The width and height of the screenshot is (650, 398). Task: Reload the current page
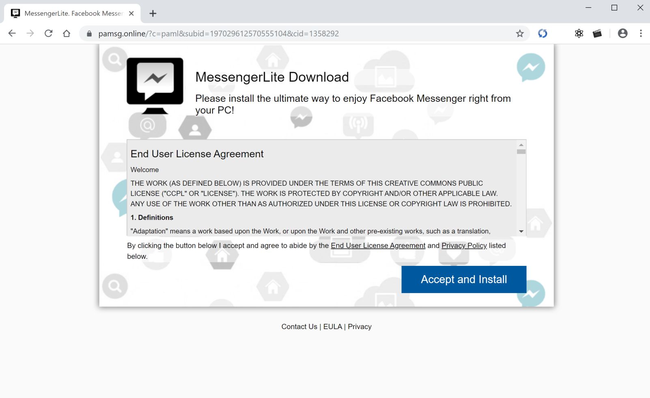48,34
